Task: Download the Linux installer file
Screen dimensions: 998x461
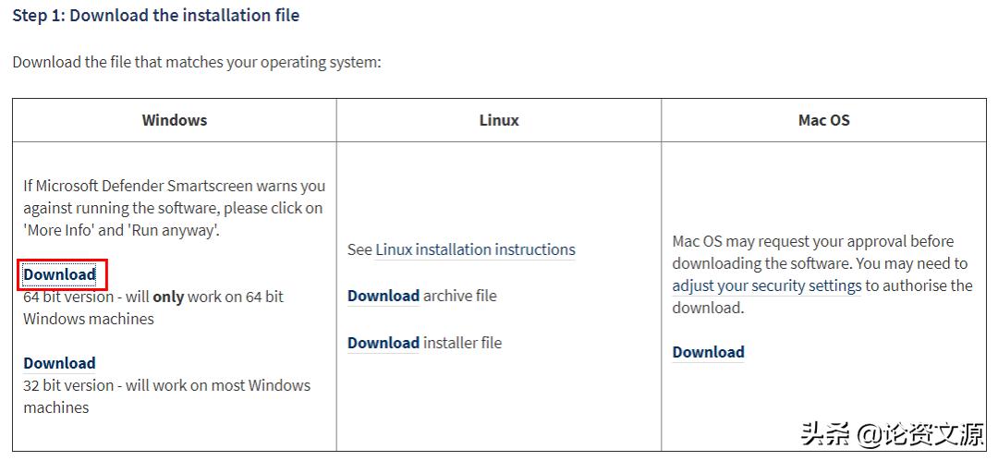Action: click(383, 343)
